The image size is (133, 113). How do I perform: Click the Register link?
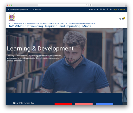(123, 10)
